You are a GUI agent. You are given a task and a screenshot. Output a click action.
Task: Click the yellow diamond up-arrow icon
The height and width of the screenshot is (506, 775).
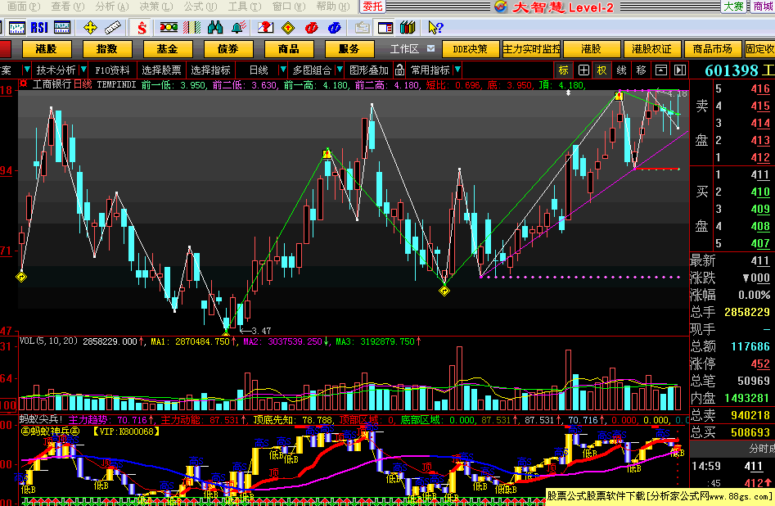288,28
